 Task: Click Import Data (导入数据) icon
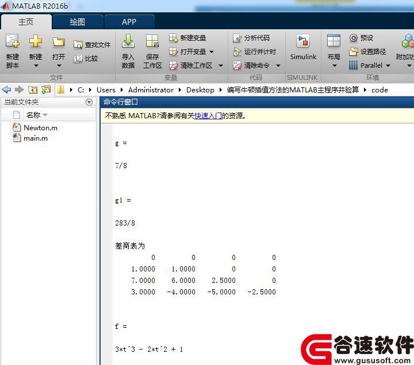(128, 41)
